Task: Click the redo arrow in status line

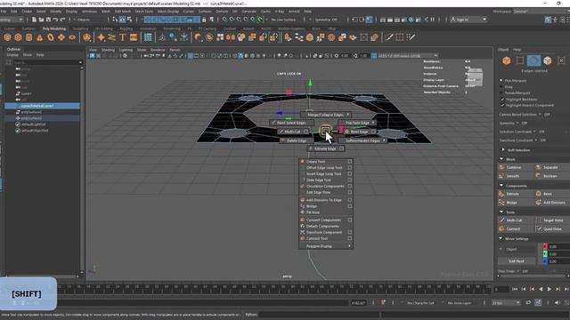Action: pyautogui.click(x=62, y=20)
